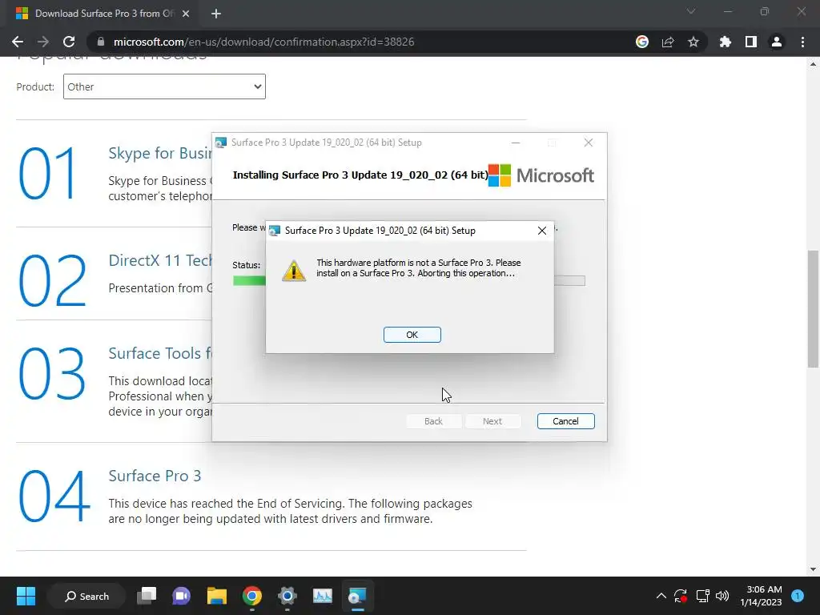Open the clock showing 3:06 AM
This screenshot has width=820, height=615.
(761, 596)
